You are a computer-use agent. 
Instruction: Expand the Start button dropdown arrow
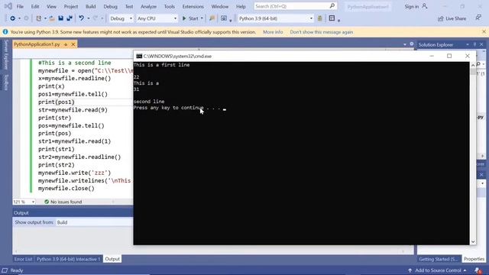tap(202, 18)
